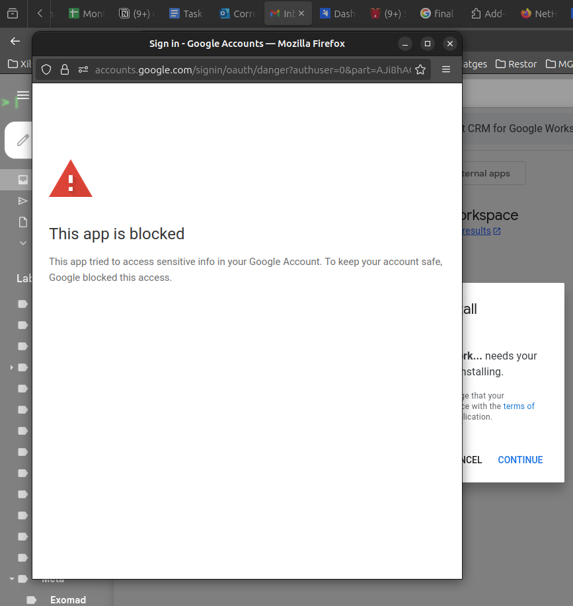
Task: Expand the More chevron in the Gmail sidebar
Action: [x=22, y=243]
